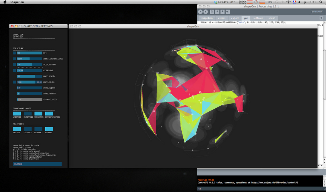Click the New sketch icon in Processing

tap(212, 12)
